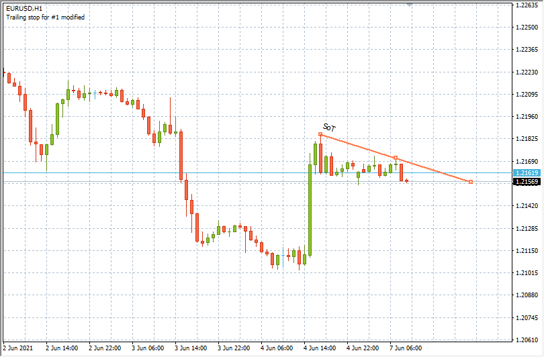Click the 1.20880 price scale value
The image size is (544, 357).
coord(527,295)
